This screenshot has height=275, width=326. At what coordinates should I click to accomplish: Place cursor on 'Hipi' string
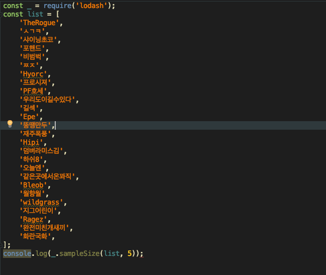coord(31,142)
